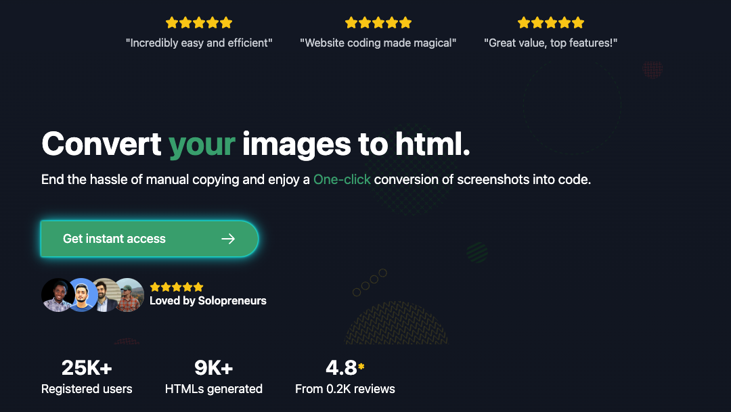Click the Convert your images to html heading
This screenshot has width=731, height=412.
(x=256, y=144)
